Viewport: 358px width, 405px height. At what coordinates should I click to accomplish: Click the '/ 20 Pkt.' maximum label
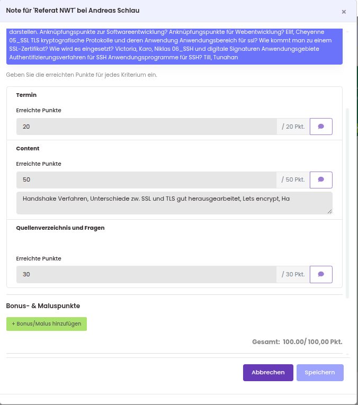point(293,127)
